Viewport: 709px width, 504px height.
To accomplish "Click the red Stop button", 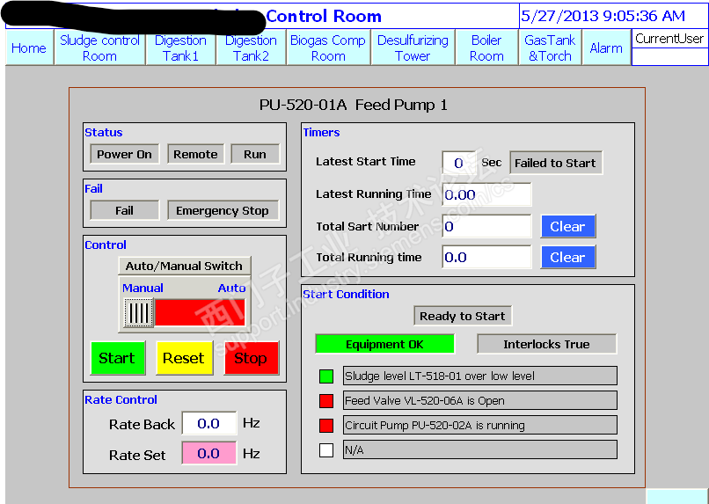I will 251,358.
